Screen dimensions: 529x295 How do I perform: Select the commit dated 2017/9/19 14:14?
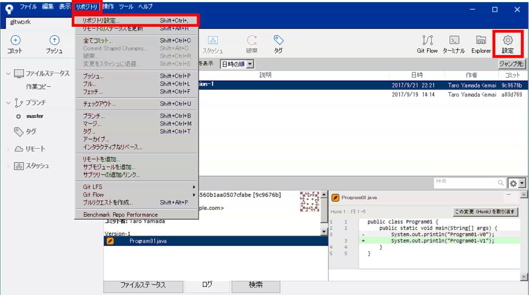coord(363,95)
